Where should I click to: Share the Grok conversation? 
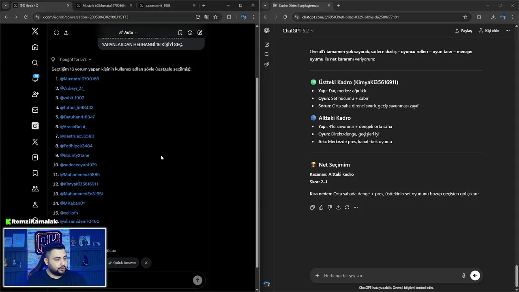(66, 33)
